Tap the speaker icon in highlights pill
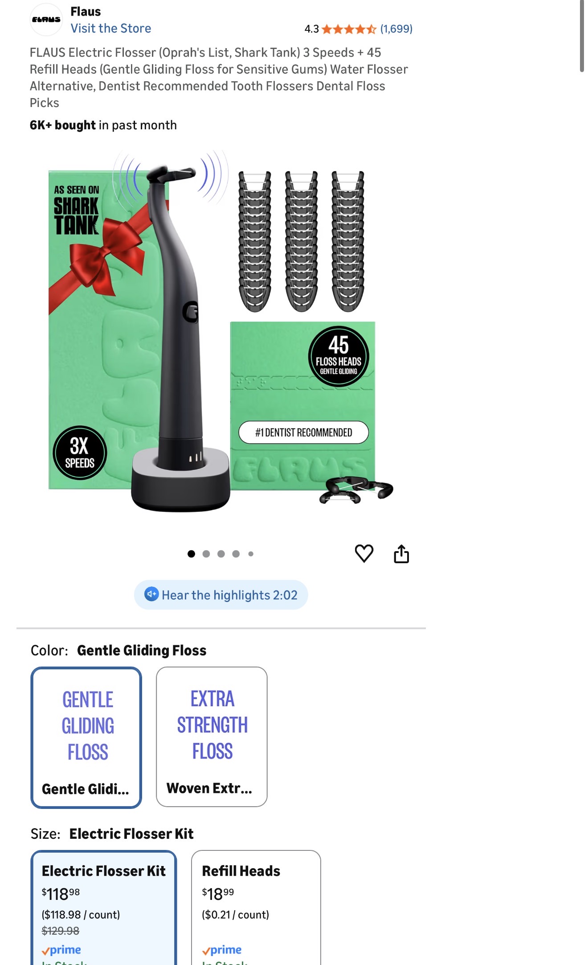This screenshot has width=588, height=965. [x=151, y=594]
